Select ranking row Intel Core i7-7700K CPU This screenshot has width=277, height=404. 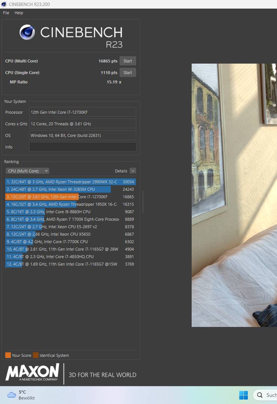[x=70, y=242]
